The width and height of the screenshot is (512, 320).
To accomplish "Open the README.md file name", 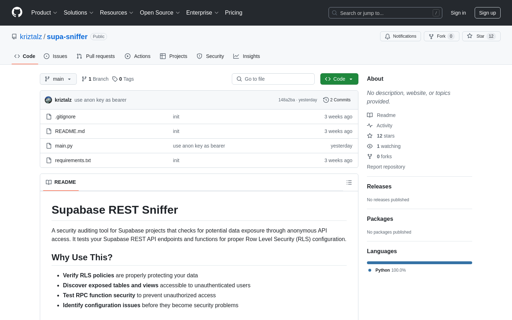I will point(70,131).
